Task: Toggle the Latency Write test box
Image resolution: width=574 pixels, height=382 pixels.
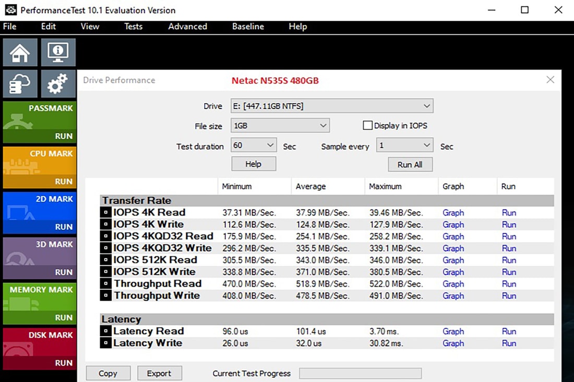Action: [105, 343]
